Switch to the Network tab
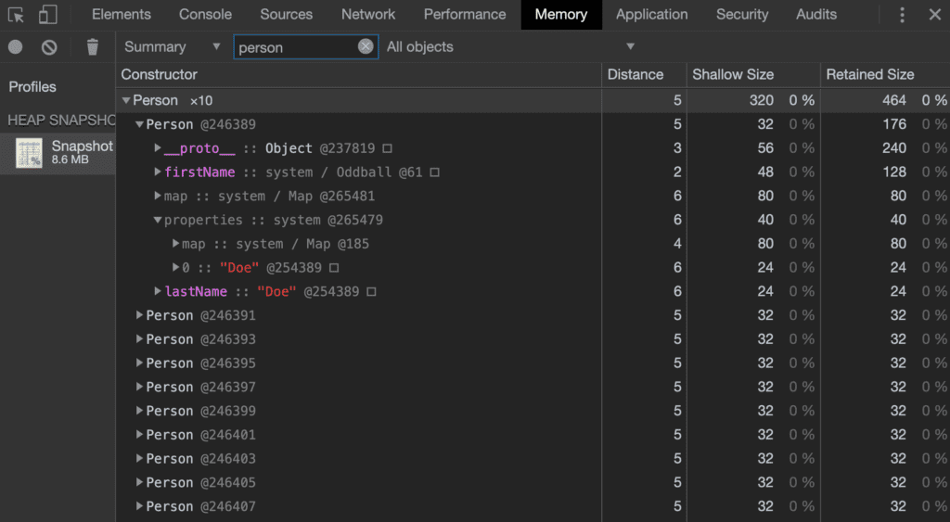Screen dimensions: 950x522 tap(367, 15)
